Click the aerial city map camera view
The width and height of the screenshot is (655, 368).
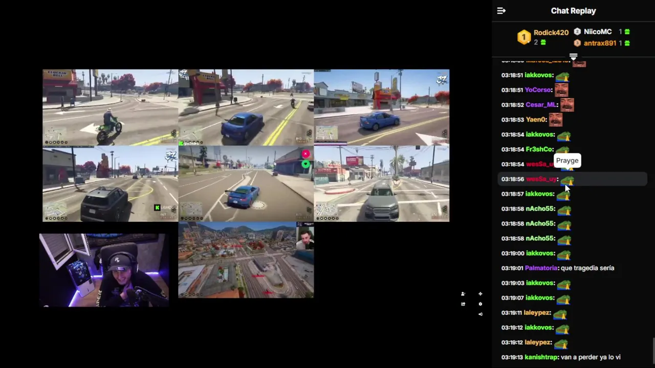pyautogui.click(x=246, y=260)
